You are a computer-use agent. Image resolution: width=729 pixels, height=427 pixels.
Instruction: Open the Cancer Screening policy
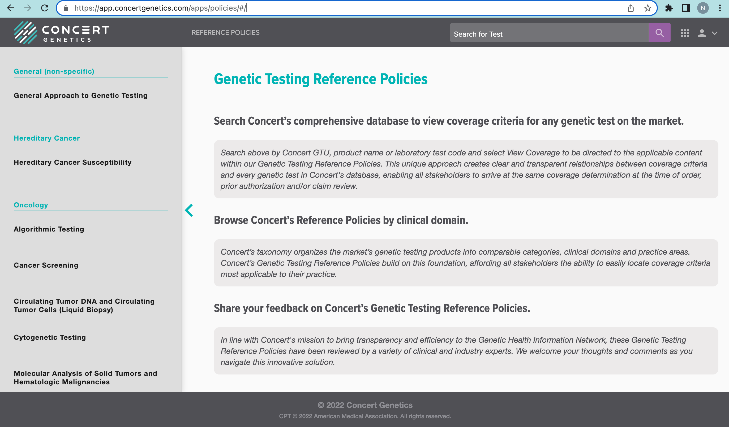(46, 265)
